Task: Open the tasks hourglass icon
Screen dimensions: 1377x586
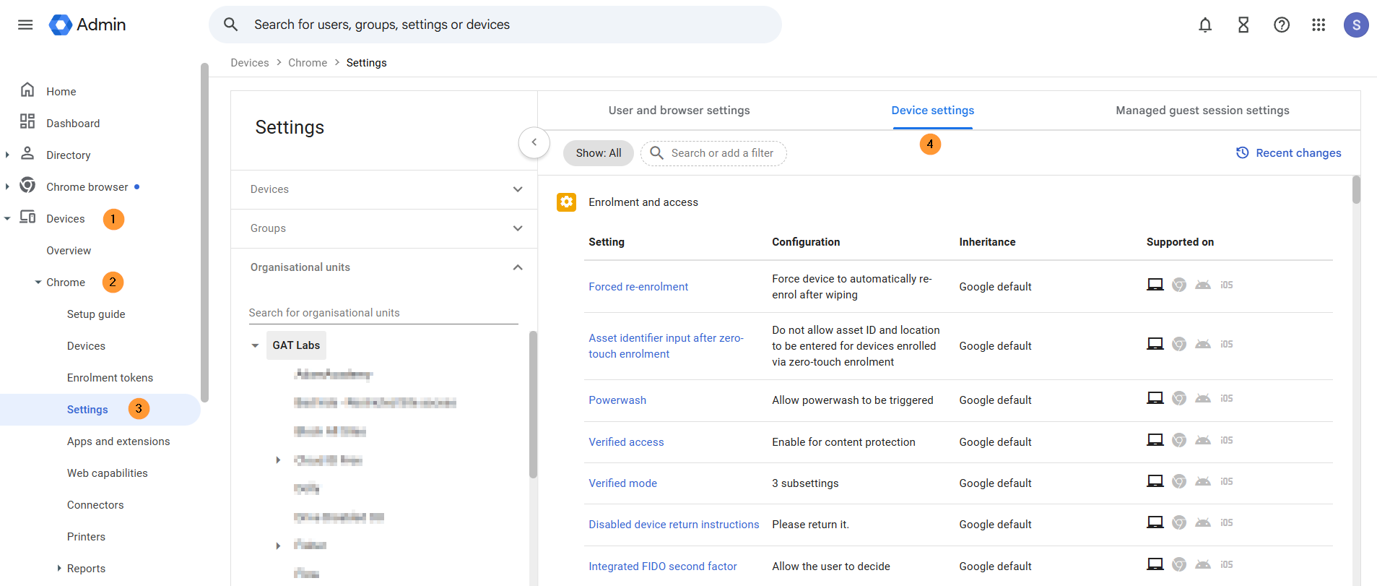Action: click(1243, 25)
